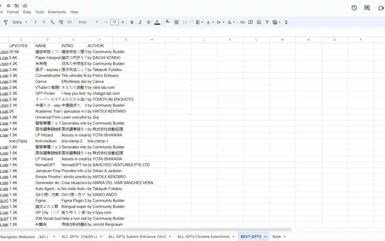
Task: Increase font size with plus button
Action: pos(123,22)
